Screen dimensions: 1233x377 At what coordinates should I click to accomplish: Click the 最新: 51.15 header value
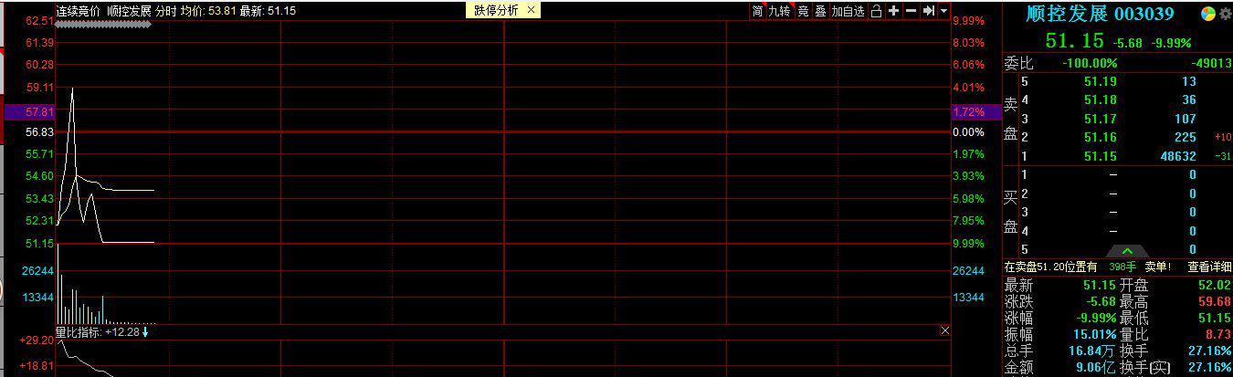(x=268, y=11)
